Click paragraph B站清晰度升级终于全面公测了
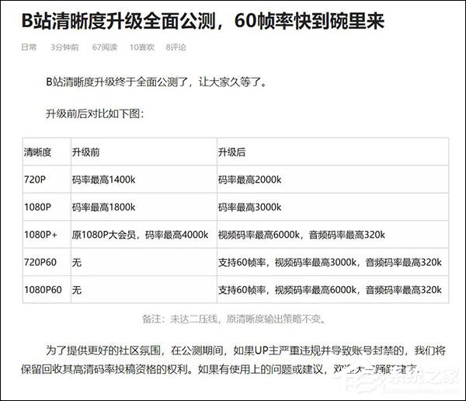466x401 pixels. [157, 82]
